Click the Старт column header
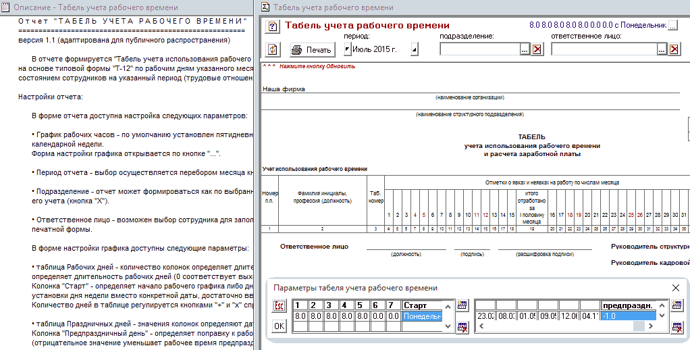690x350 pixels. point(422,305)
